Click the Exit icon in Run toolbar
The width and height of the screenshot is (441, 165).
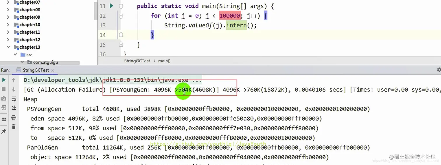pos(4,108)
